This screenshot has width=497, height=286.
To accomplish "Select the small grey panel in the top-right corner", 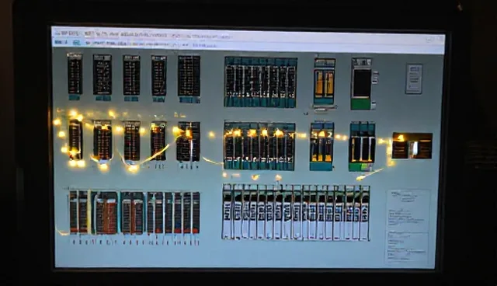I will (x=414, y=78).
